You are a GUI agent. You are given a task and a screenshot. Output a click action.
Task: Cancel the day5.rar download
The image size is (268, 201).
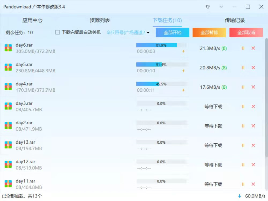coord(253,68)
